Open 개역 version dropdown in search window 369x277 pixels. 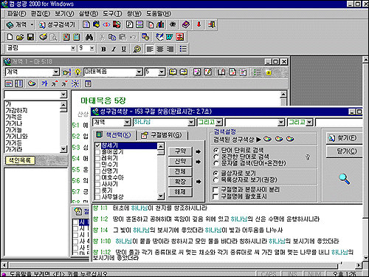click(x=127, y=123)
